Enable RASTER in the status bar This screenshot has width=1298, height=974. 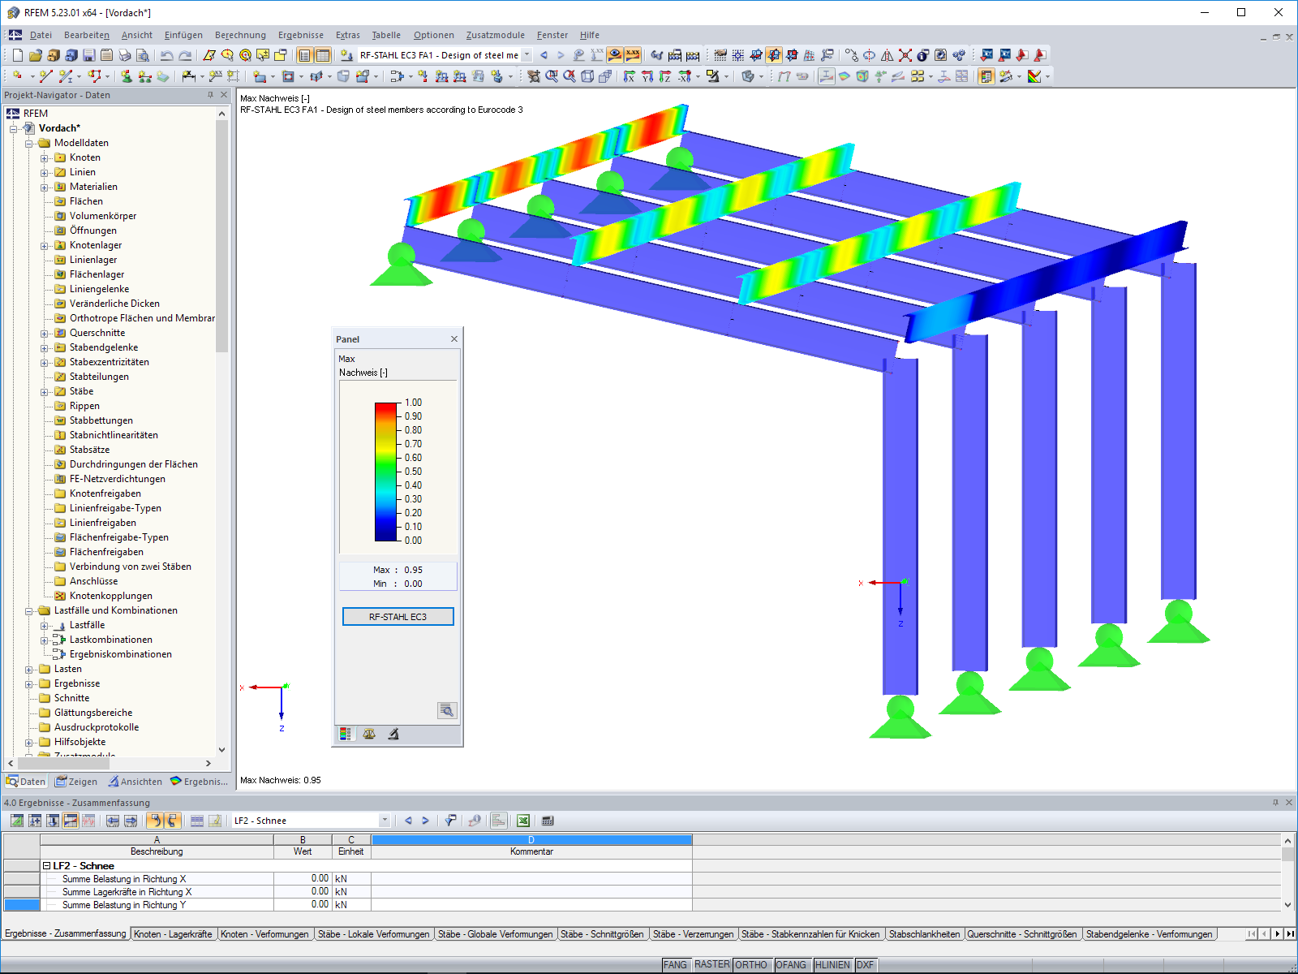coord(711,965)
